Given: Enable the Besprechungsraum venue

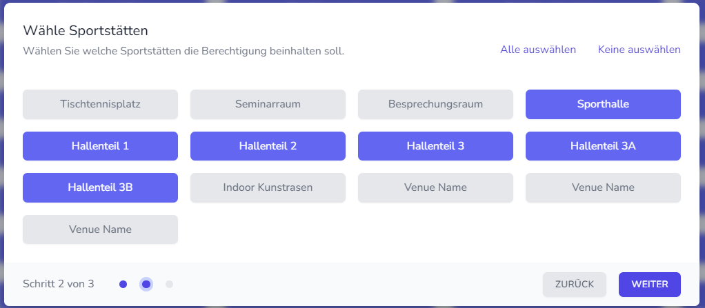Looking at the screenshot, I should pyautogui.click(x=435, y=105).
